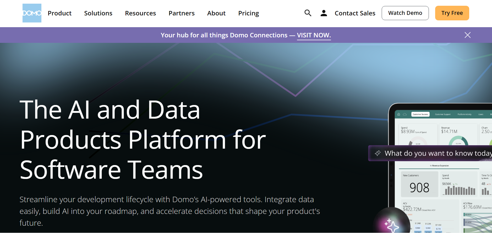
Task: Select the Customer Success dashboard tab
Action: pyautogui.click(x=420, y=114)
